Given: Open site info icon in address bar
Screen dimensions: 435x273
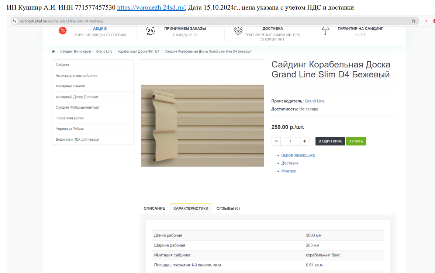Looking at the screenshot, I should pos(15,21).
